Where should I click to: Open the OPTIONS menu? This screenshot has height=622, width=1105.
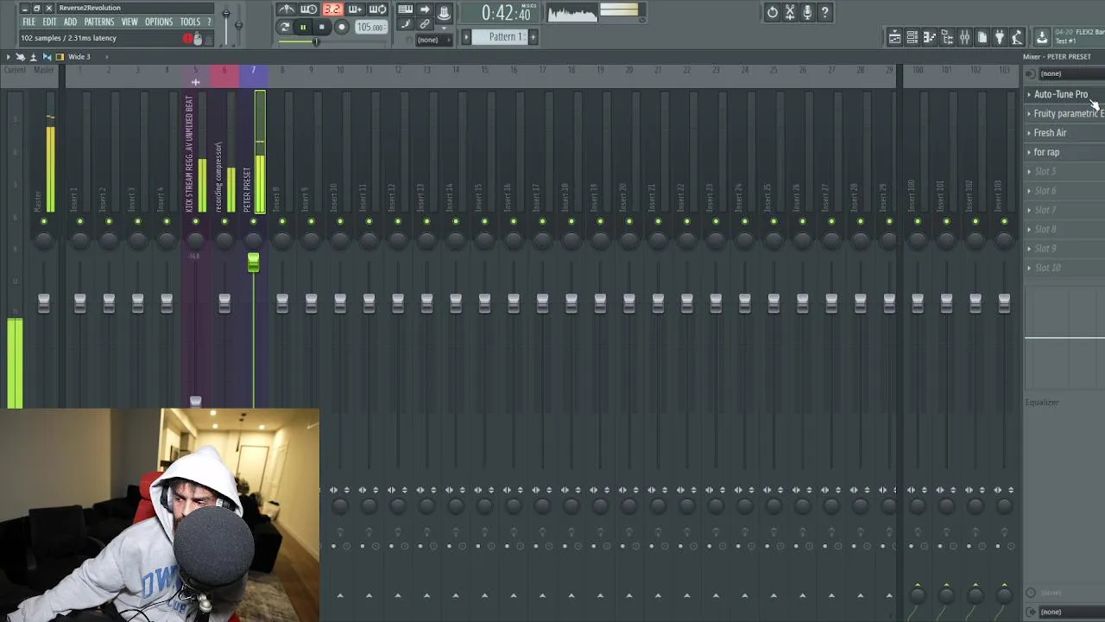[x=159, y=22]
